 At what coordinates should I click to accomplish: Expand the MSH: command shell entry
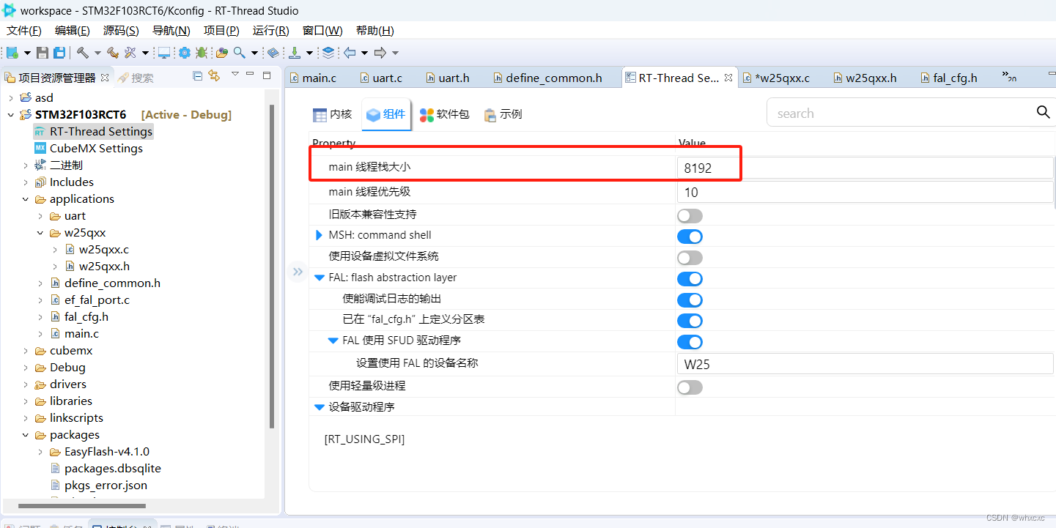point(318,236)
